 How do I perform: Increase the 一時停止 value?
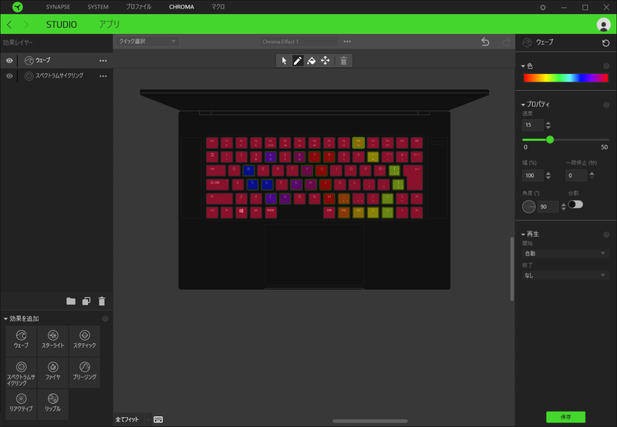pos(592,173)
